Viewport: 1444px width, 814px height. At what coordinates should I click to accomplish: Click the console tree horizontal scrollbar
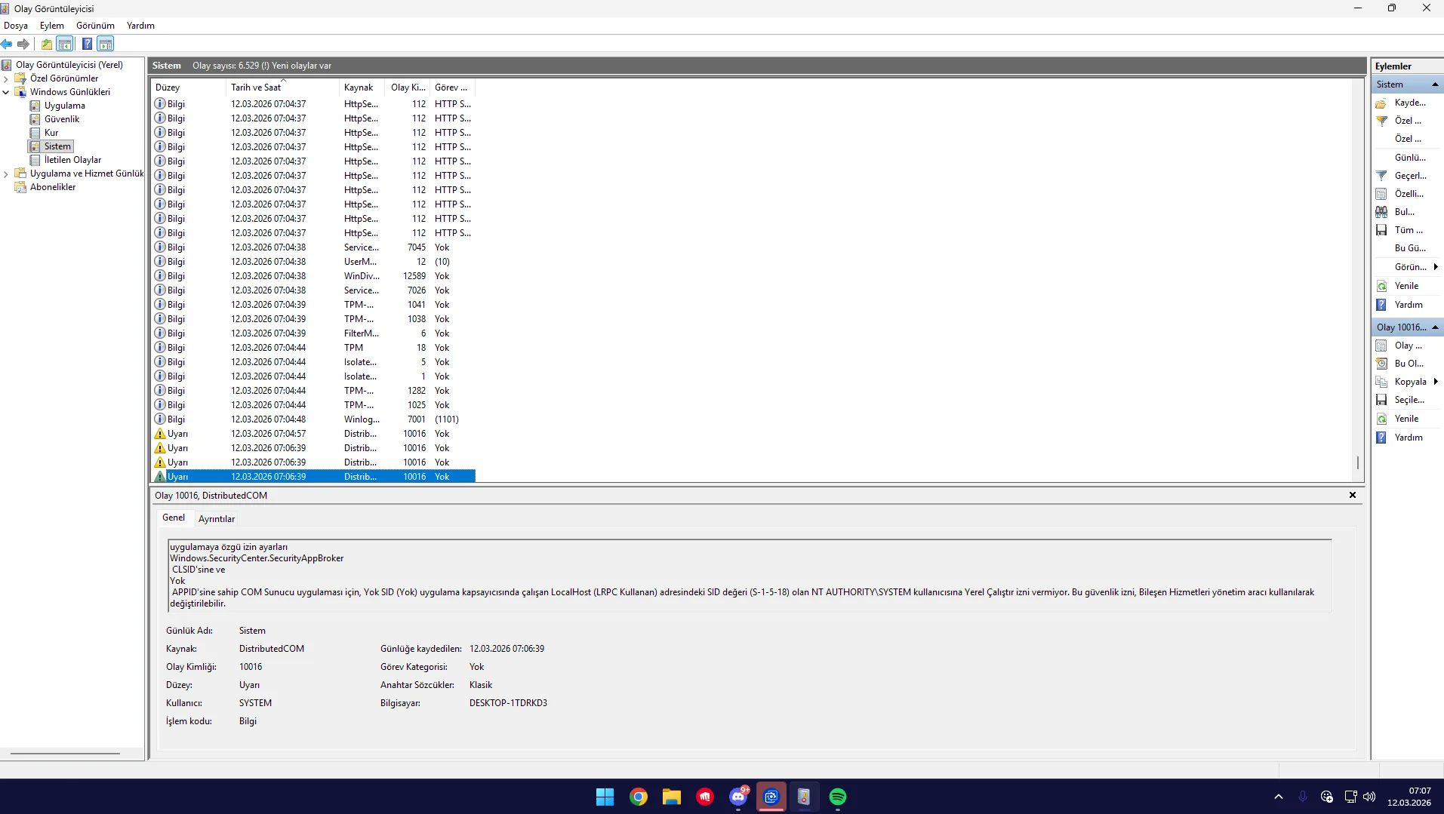click(x=66, y=754)
